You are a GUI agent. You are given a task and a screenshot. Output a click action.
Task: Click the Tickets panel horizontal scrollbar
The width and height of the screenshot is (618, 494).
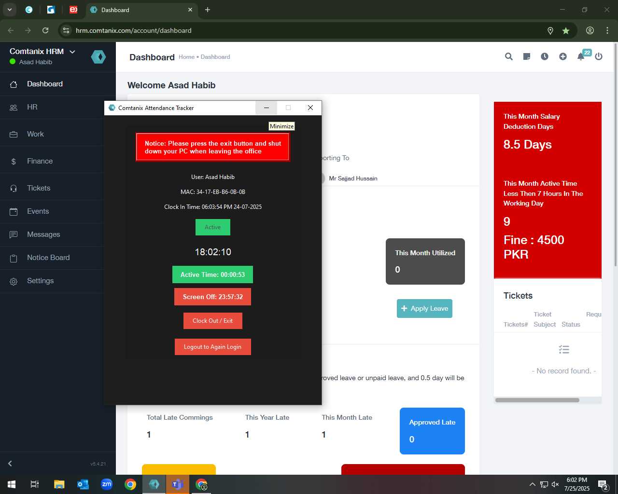[x=537, y=400]
